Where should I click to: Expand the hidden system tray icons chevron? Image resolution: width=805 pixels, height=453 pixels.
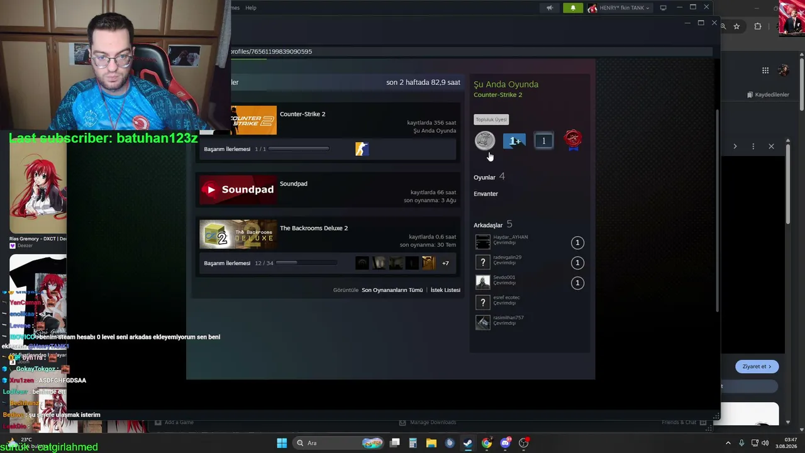point(728,443)
